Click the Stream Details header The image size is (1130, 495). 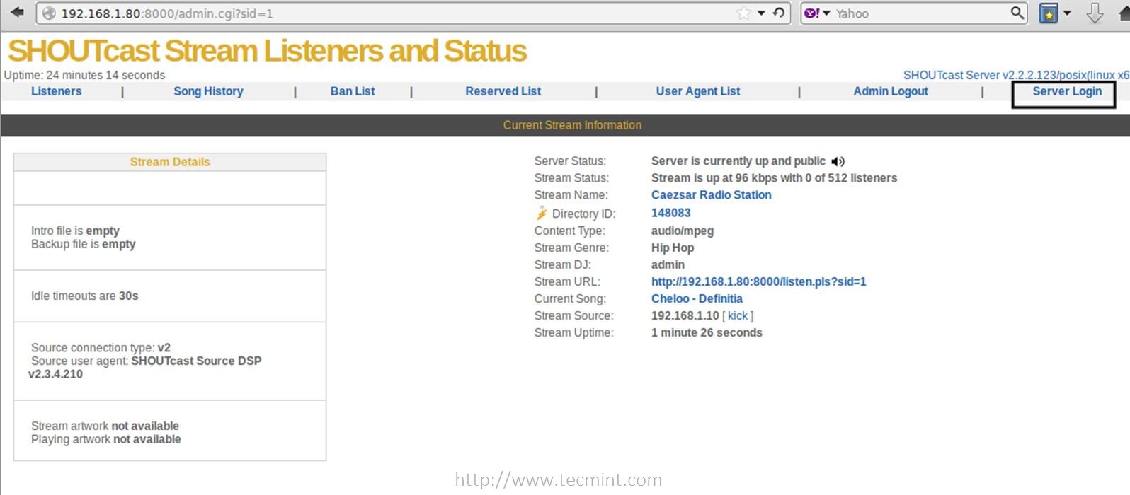click(x=170, y=162)
